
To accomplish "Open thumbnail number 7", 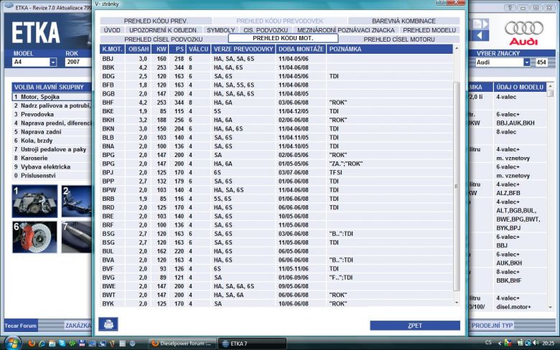I will point(76,237).
